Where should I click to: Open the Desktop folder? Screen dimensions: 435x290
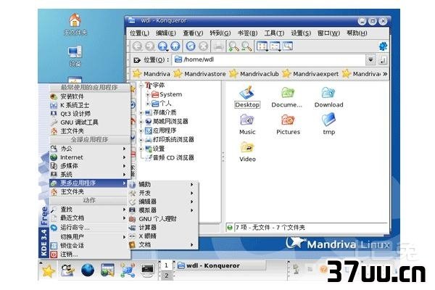tap(247, 97)
